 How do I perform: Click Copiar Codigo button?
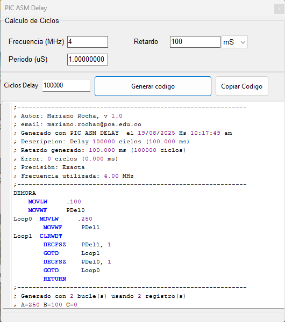(242, 86)
